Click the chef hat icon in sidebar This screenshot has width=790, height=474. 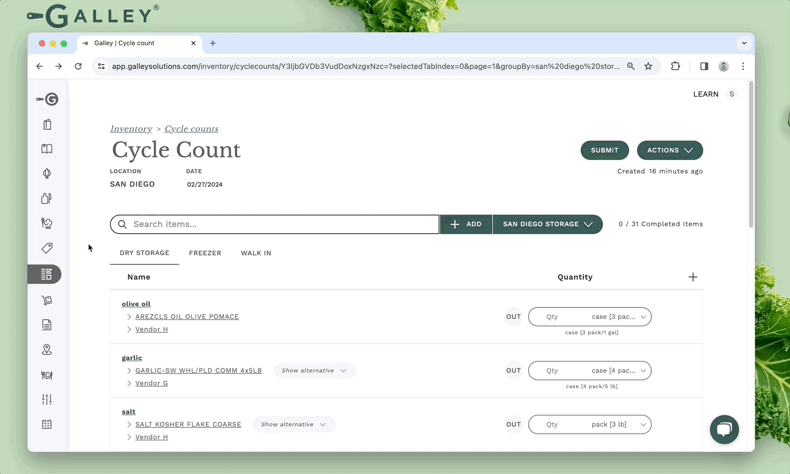coord(47,223)
